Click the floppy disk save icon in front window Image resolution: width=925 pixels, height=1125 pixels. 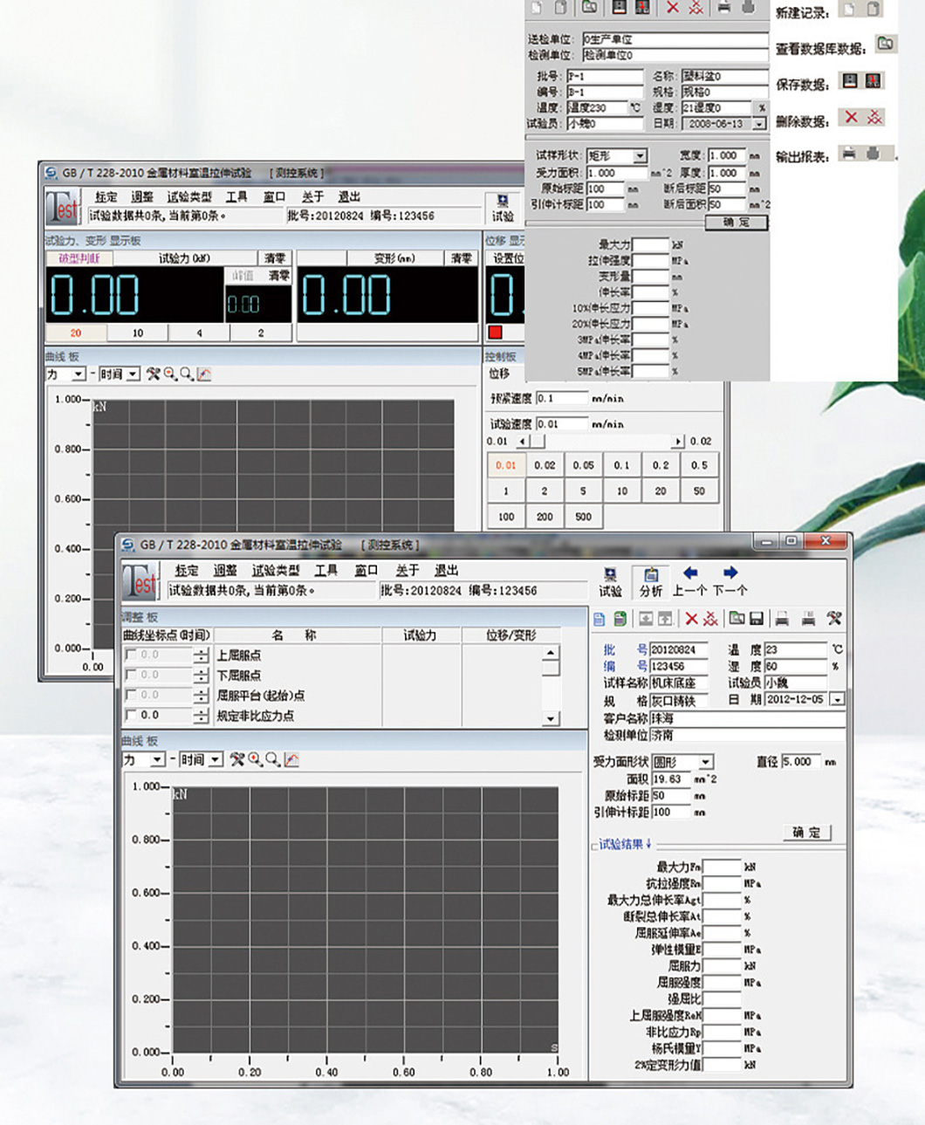click(x=757, y=619)
